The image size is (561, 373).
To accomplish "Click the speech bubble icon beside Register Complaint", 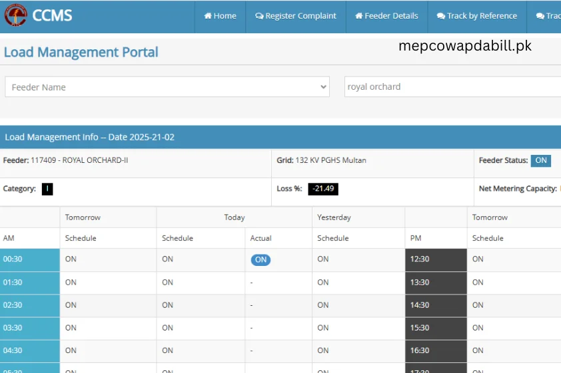I will pos(259,16).
